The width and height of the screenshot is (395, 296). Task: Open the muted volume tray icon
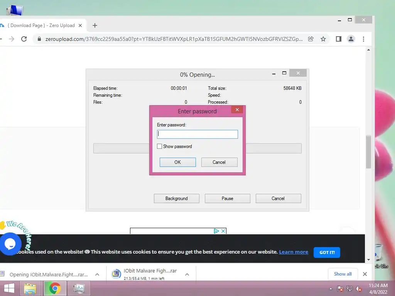[x=359, y=289]
